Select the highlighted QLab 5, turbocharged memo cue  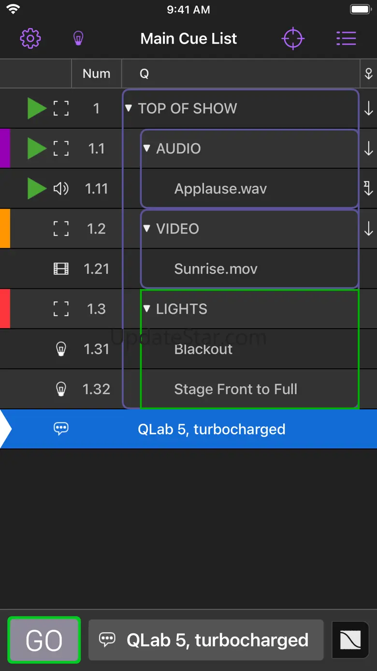pos(212,429)
